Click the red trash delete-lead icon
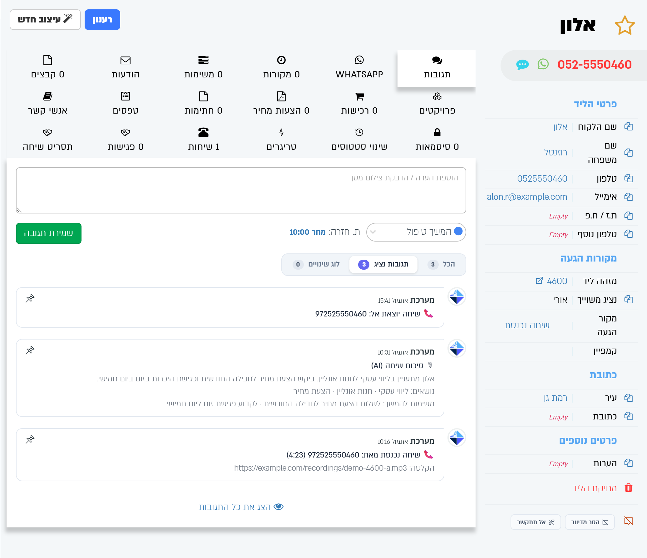 (x=628, y=487)
